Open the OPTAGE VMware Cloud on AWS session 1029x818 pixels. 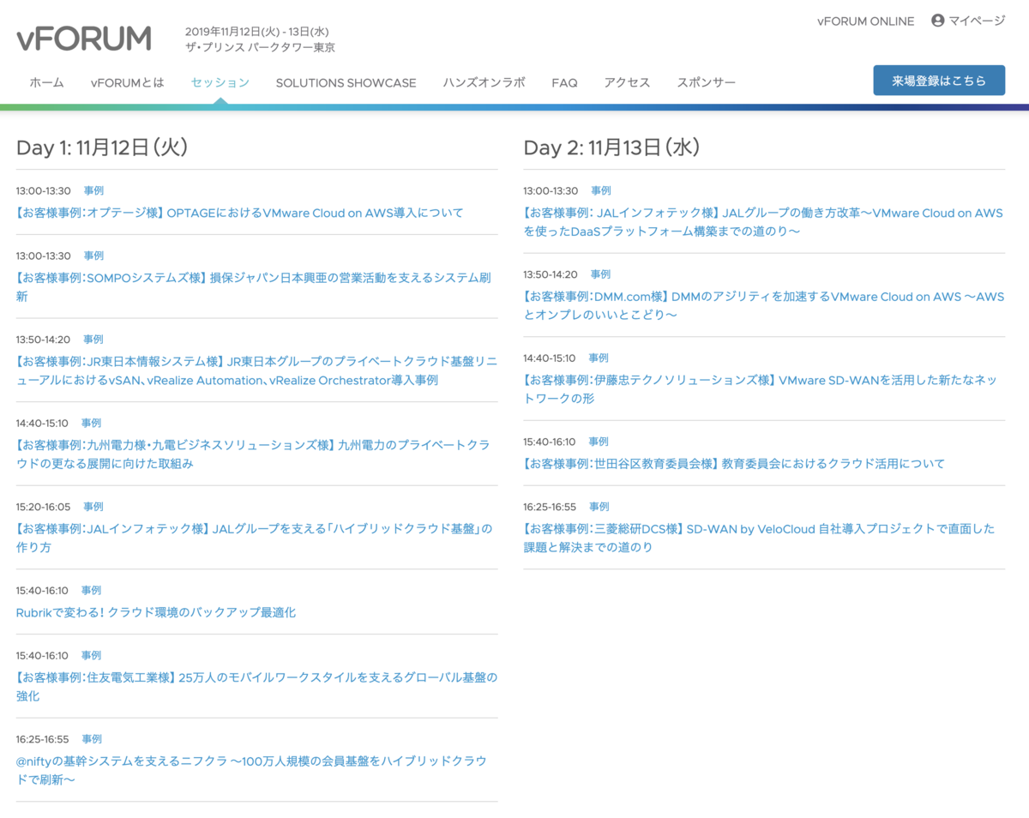(240, 213)
